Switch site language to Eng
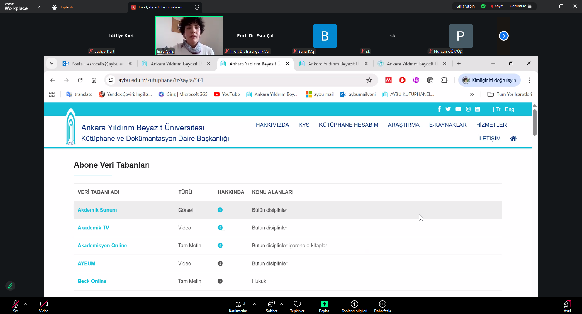 [x=509, y=109]
